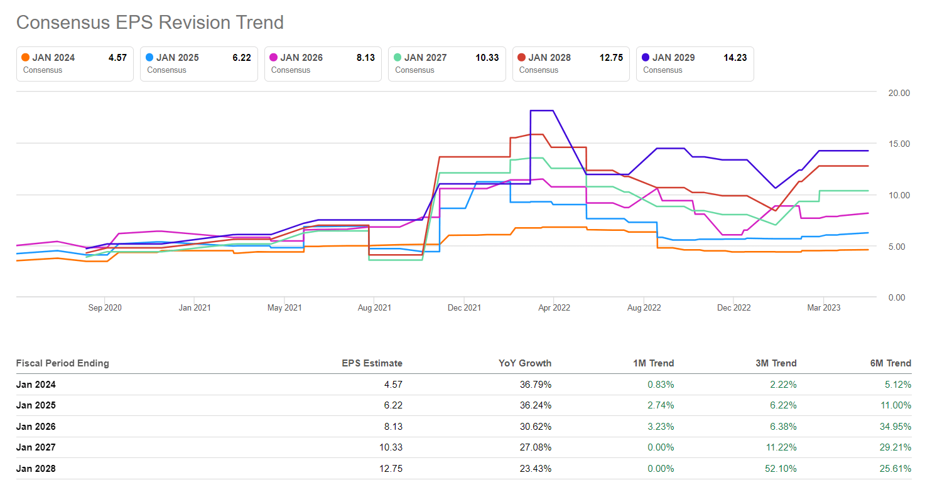925x480 pixels.
Task: Toggle the JAN 2026 consensus legend card
Action: point(323,64)
